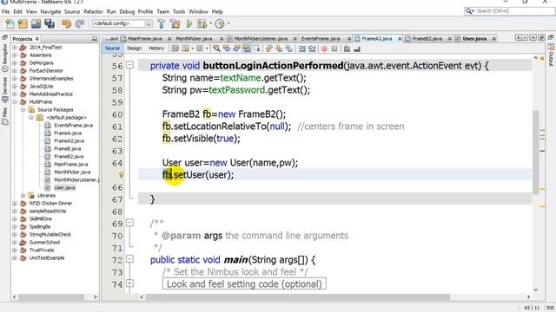Click Shift Line Left icon
Viewport: 556px width, 312px height.
pyautogui.click(x=301, y=49)
